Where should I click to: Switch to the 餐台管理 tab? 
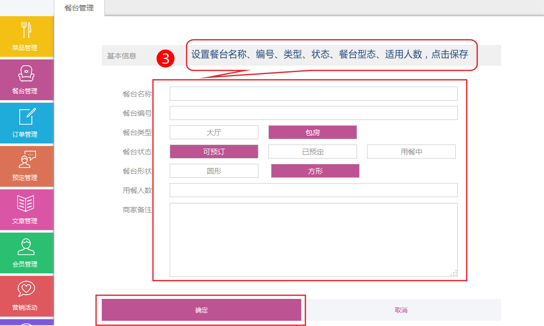click(x=79, y=8)
